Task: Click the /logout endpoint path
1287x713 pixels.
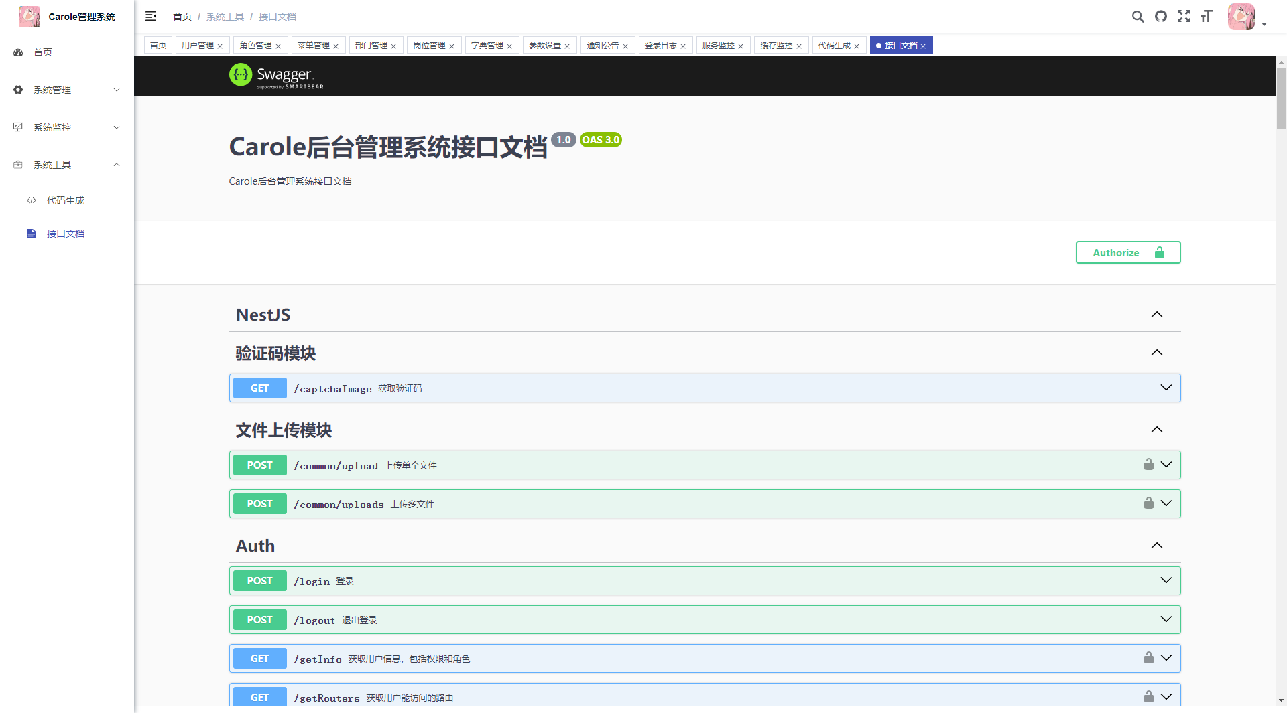Action: coord(314,621)
